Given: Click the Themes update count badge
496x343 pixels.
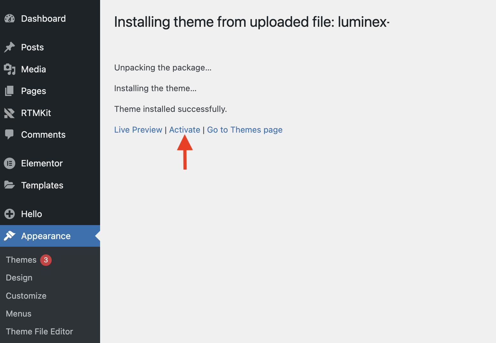Looking at the screenshot, I should [x=46, y=260].
